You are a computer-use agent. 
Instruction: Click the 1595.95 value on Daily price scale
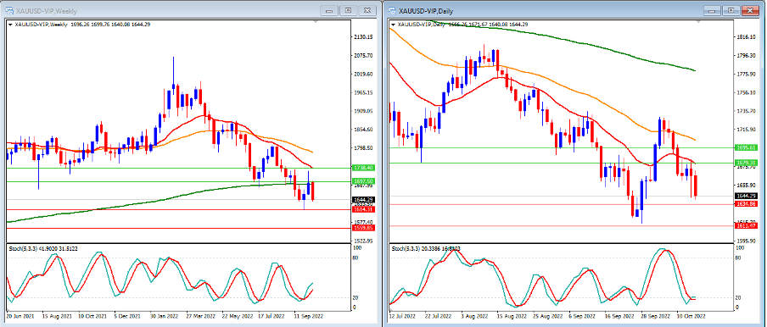point(747,241)
